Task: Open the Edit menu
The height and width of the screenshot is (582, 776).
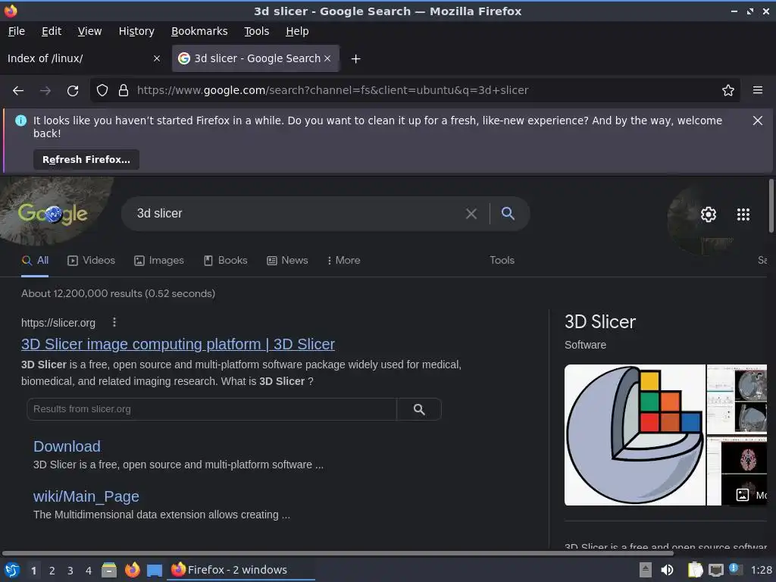Action: (52, 31)
